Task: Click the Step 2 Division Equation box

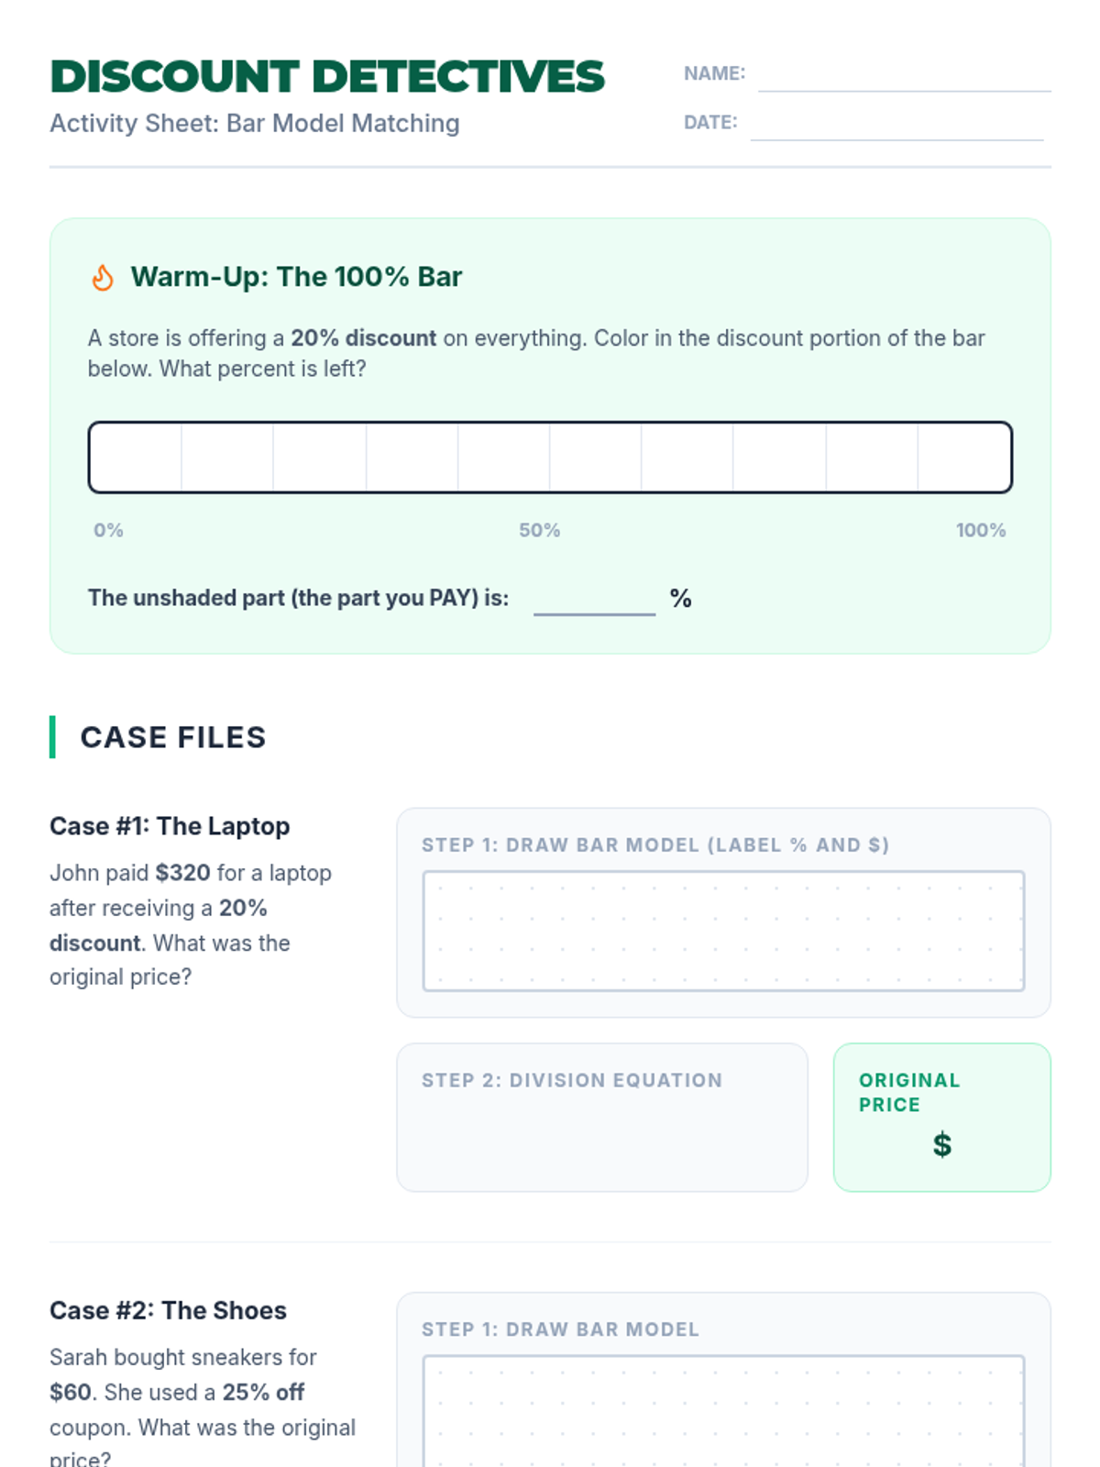Action: point(602,1117)
